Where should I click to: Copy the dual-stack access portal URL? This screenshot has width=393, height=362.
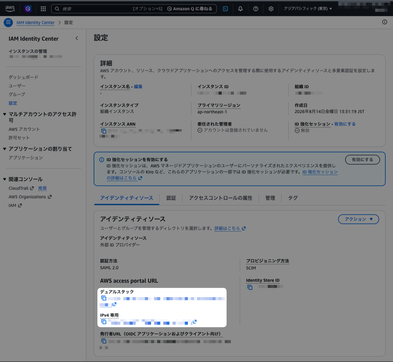104,298
